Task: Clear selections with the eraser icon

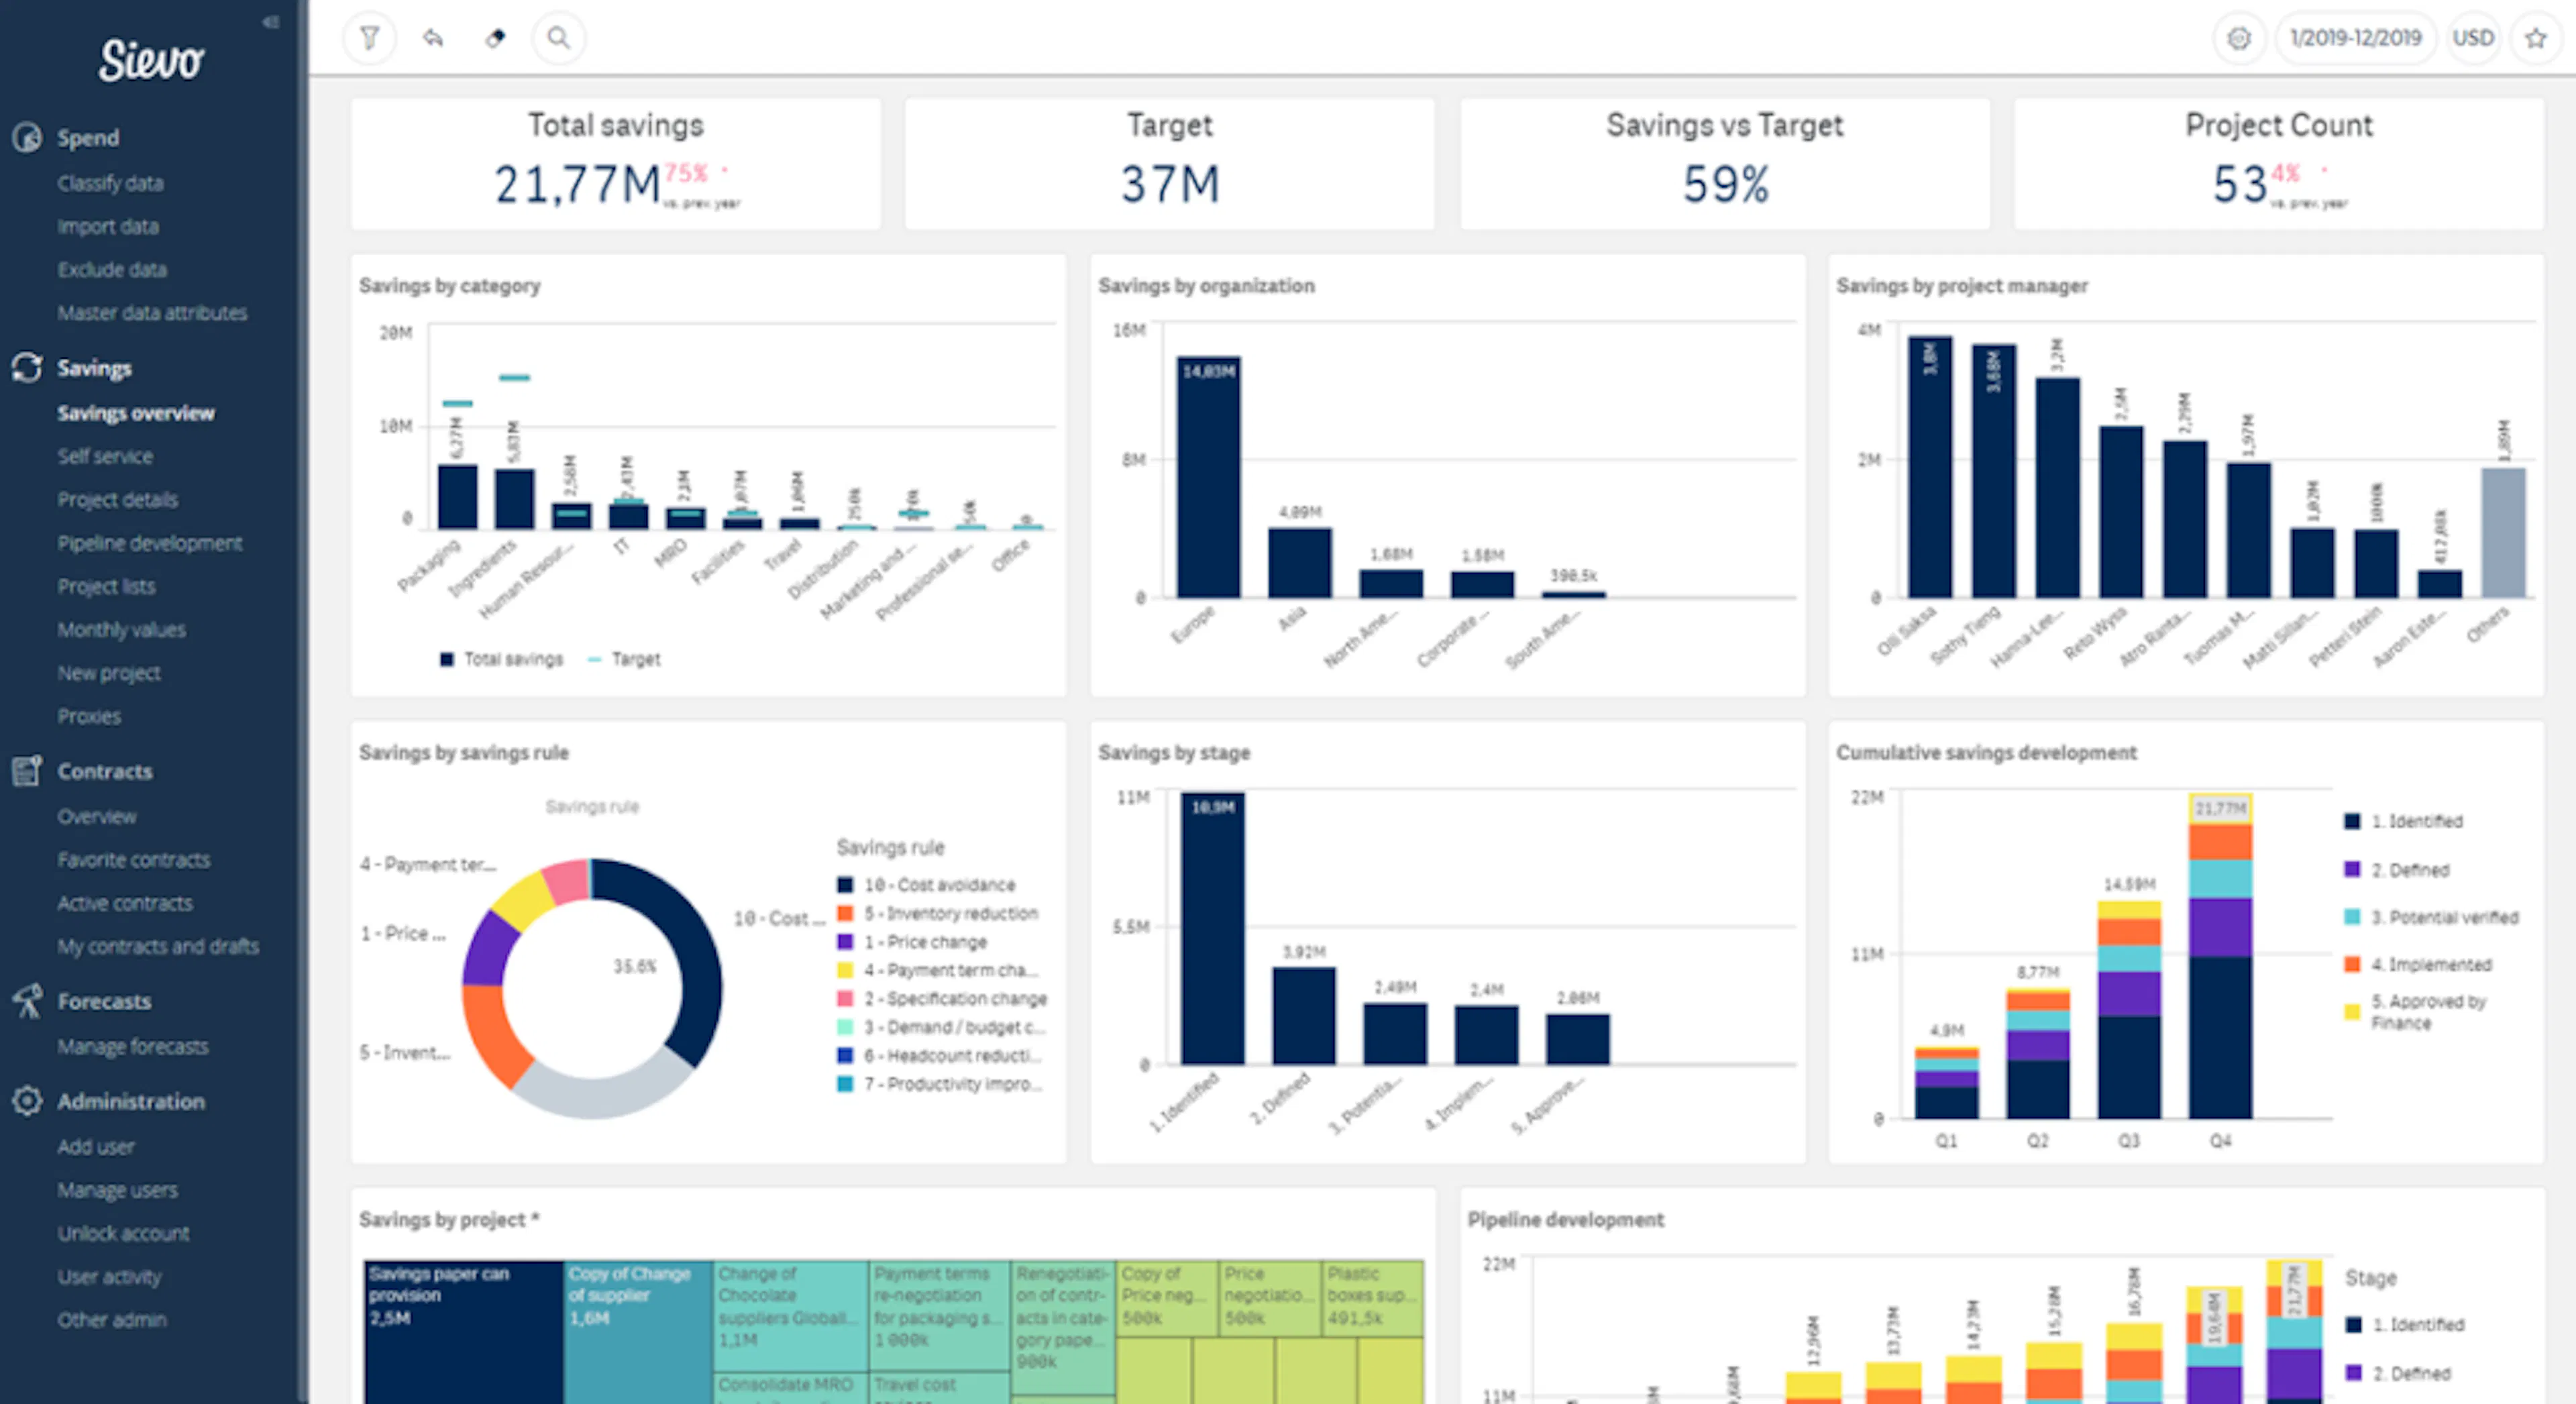Action: 495,37
